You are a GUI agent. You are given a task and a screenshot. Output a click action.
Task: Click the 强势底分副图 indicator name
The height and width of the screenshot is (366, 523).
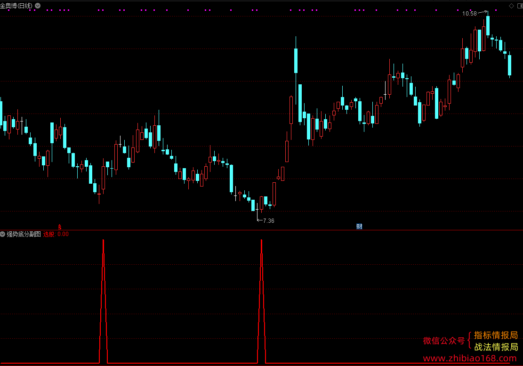(x=24, y=234)
